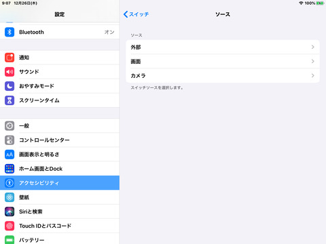
Task: Open バッテリー settings label
Action: tap(32, 240)
